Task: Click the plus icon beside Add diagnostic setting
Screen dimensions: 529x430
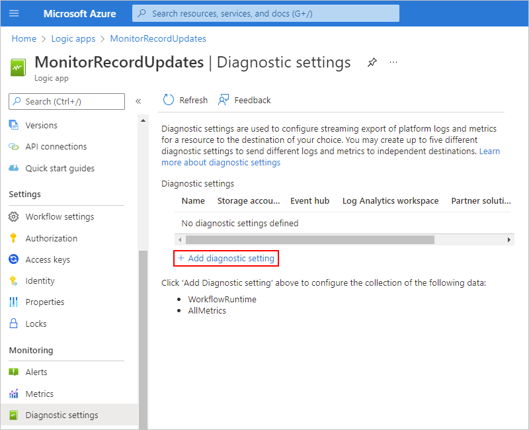Action: tap(181, 258)
